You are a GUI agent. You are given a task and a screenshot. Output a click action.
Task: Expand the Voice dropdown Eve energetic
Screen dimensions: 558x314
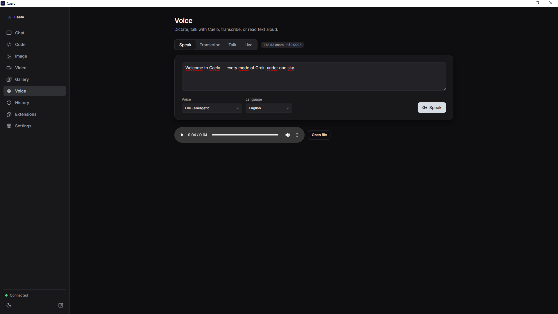click(212, 108)
